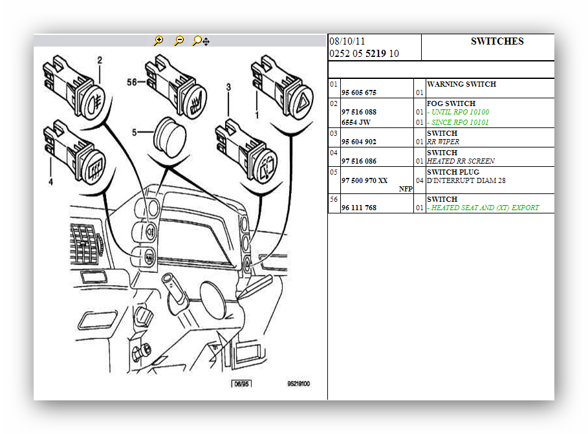This screenshot has width=588, height=434.
Task: Click row index 56 in parts table
Action: pyautogui.click(x=334, y=199)
